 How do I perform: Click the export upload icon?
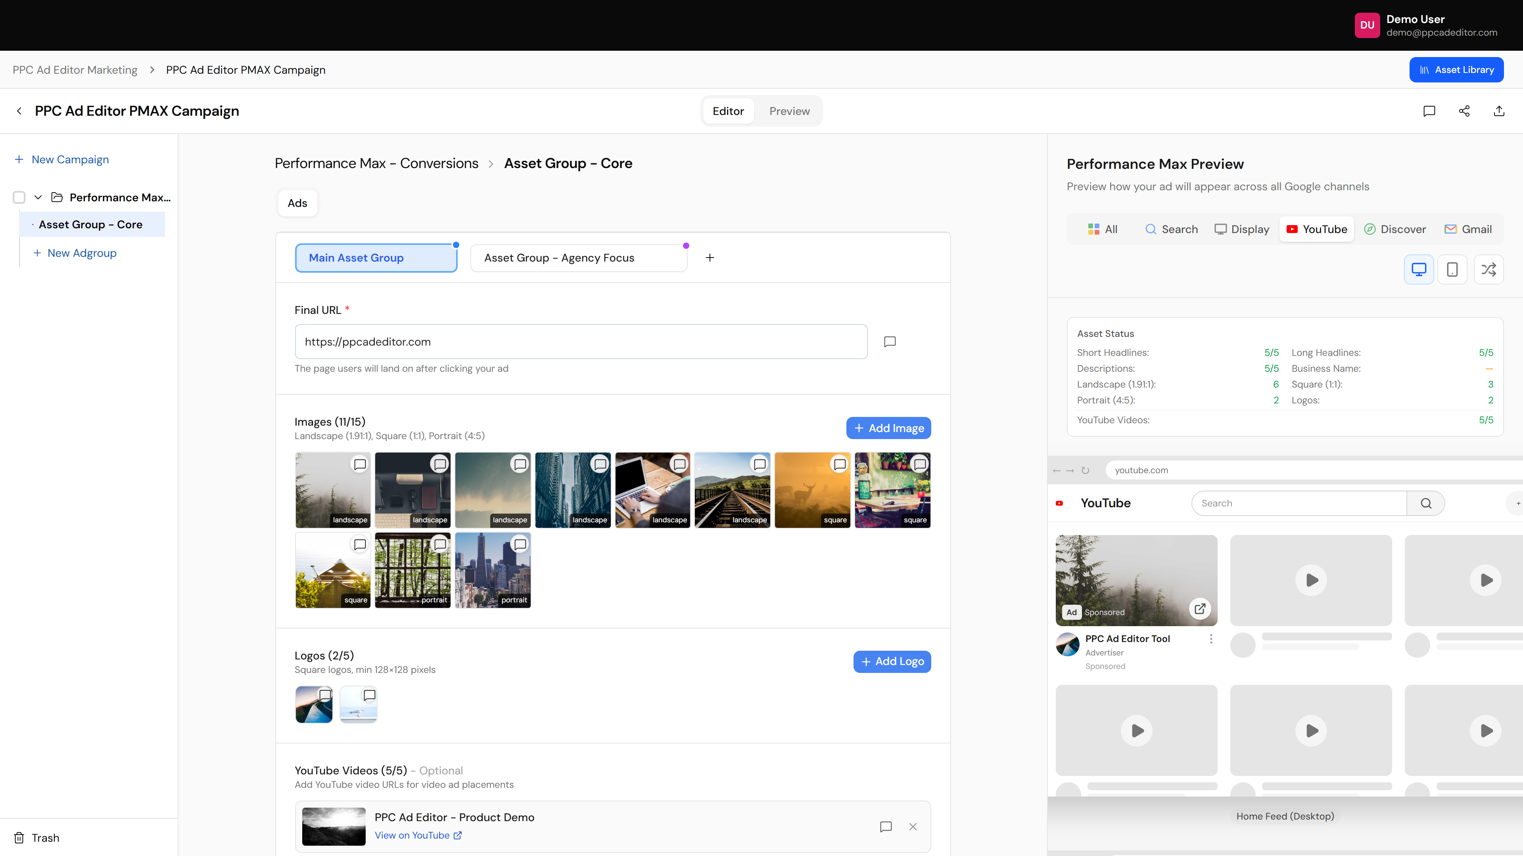1499,111
